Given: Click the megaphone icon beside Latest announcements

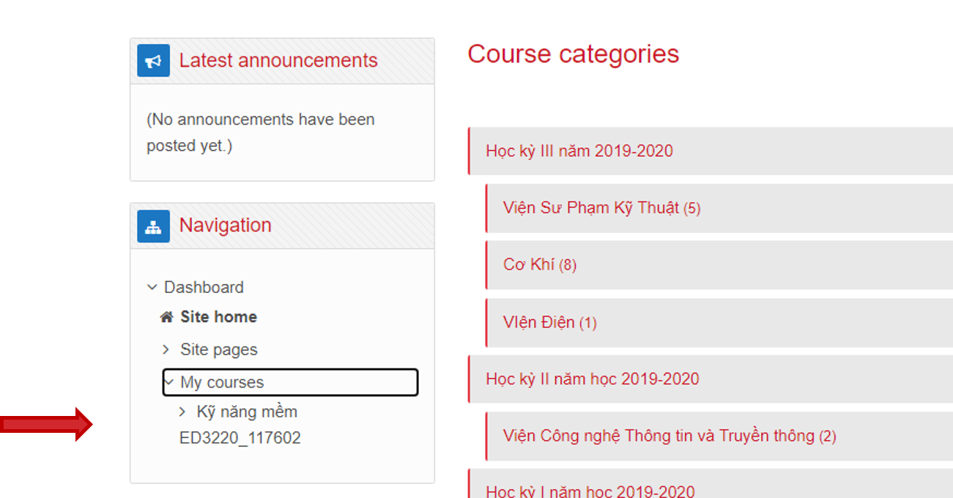Looking at the screenshot, I should click(153, 61).
